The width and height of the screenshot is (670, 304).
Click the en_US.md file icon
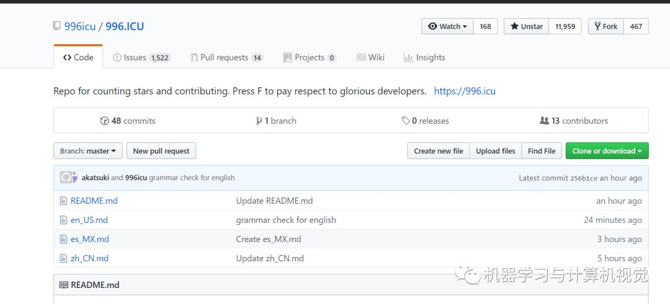[x=63, y=220]
